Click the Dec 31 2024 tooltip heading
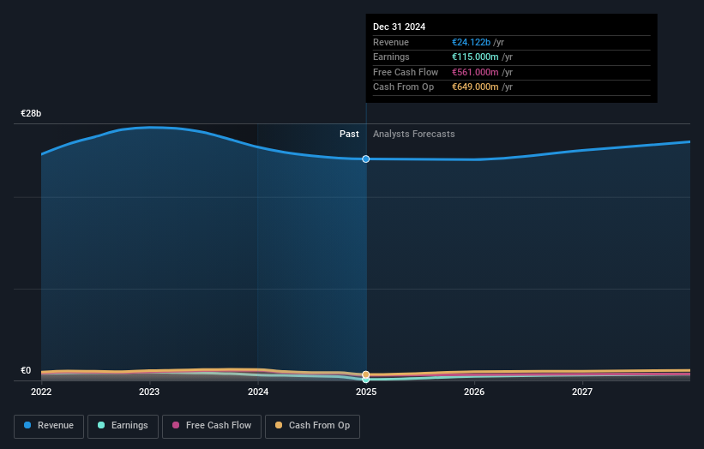704x449 pixels. (x=399, y=27)
